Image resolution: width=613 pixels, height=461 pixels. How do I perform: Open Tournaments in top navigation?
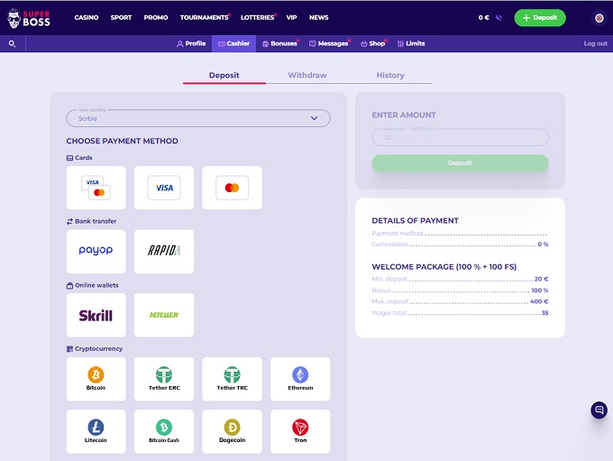pyautogui.click(x=204, y=17)
